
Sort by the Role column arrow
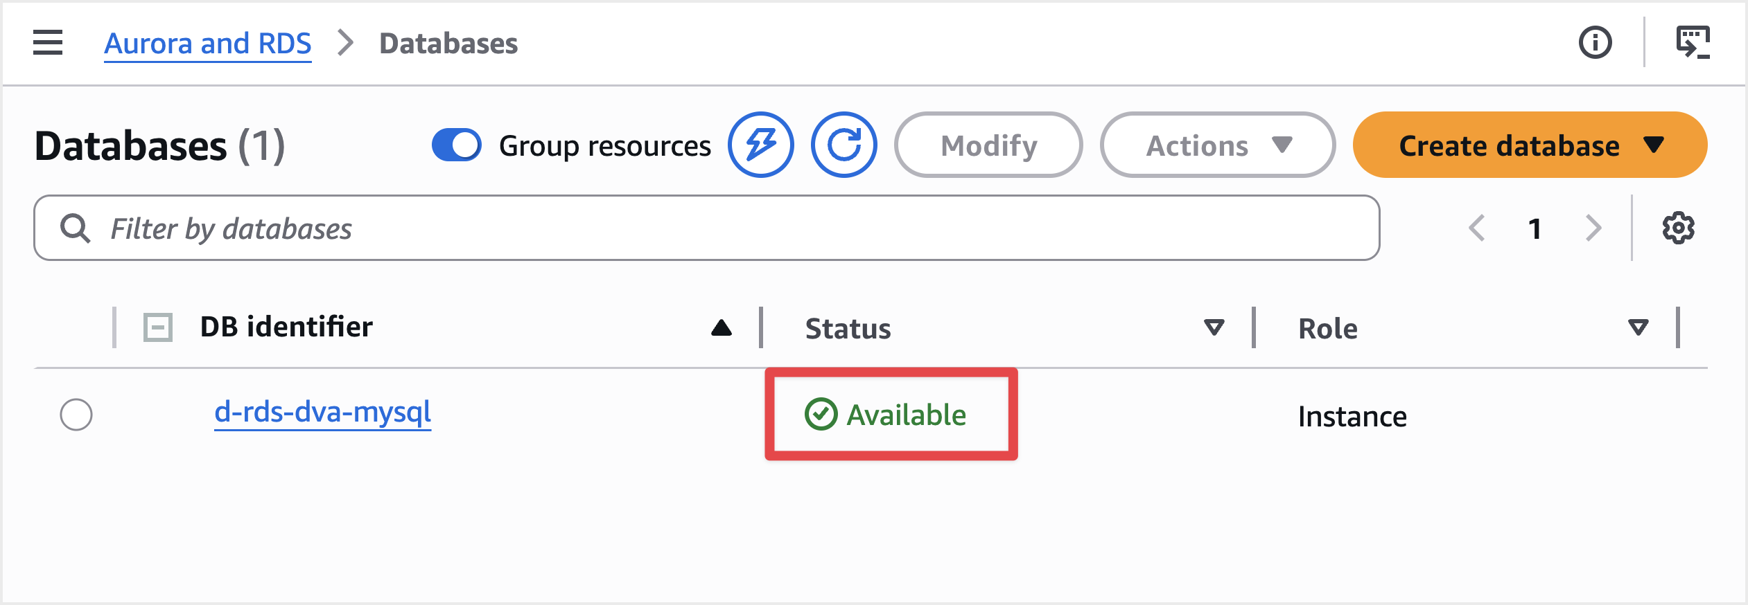point(1638,327)
